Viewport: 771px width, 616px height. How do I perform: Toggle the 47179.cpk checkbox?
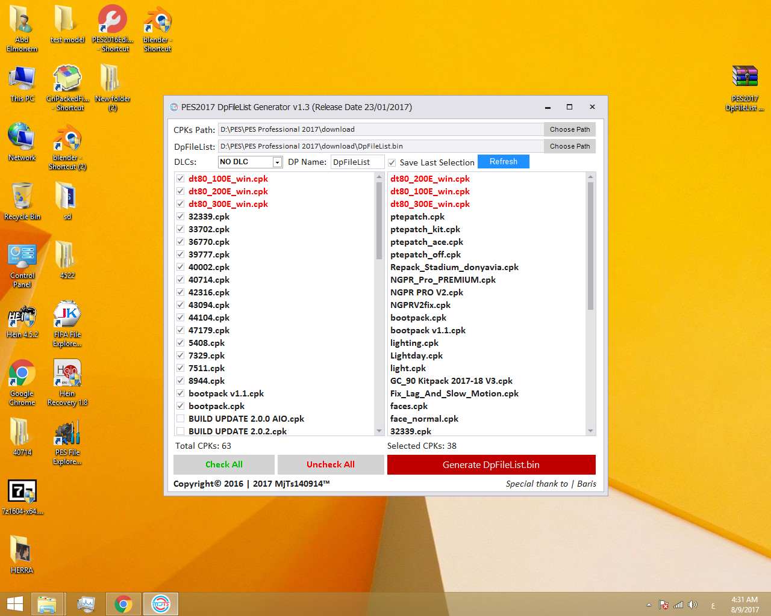(x=180, y=330)
